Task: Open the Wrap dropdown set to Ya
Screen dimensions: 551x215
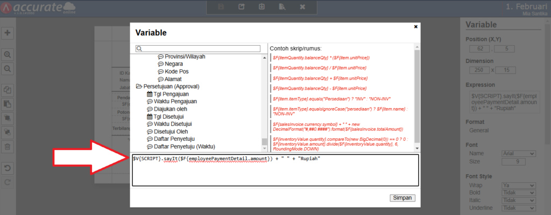Action: pos(513,185)
